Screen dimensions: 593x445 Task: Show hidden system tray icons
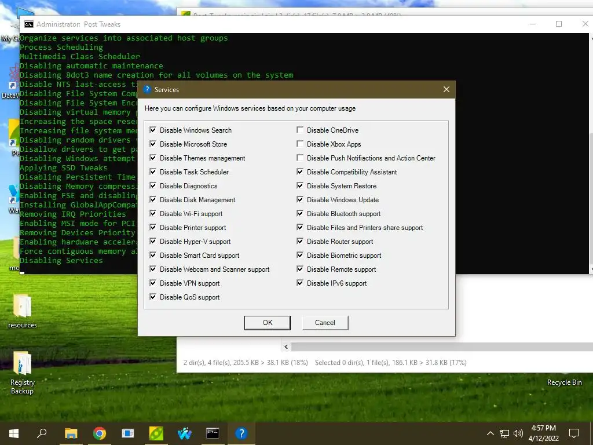(x=490, y=433)
